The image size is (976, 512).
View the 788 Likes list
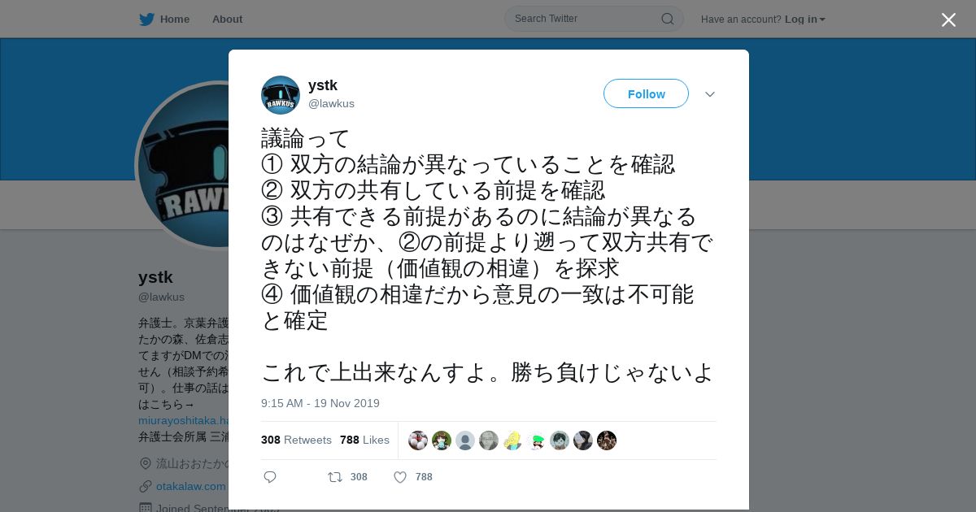[364, 440]
